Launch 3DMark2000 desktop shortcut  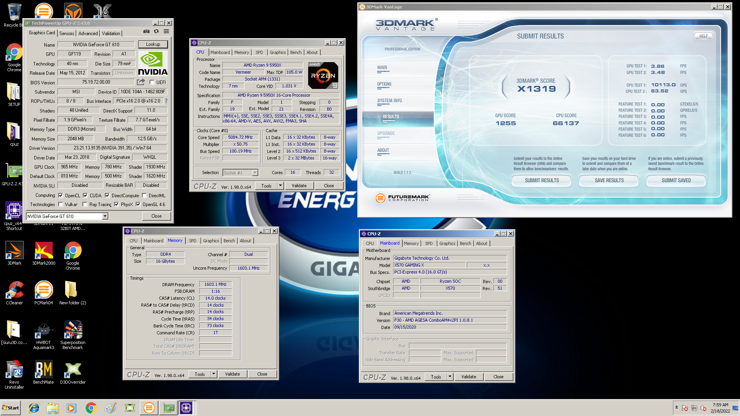44,253
